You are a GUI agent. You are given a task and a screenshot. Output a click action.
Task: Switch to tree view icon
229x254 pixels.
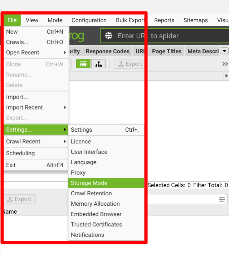98,64
